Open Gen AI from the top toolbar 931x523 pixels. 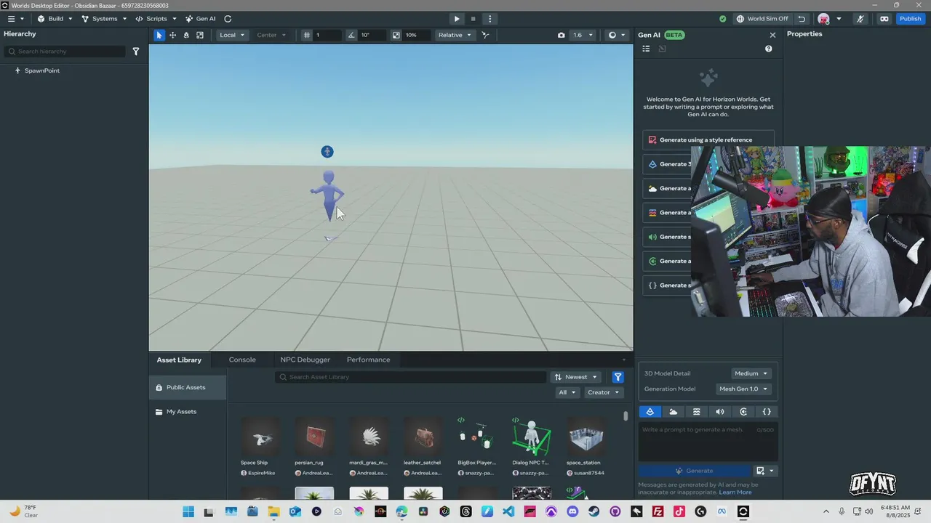(x=200, y=19)
